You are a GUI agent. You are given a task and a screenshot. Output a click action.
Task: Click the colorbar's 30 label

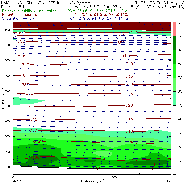click(x=180, y=133)
